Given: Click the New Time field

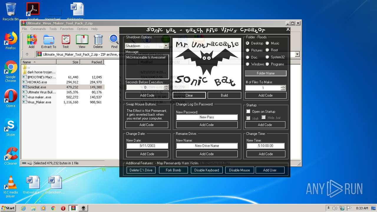Looking at the screenshot, I should coord(265,146).
